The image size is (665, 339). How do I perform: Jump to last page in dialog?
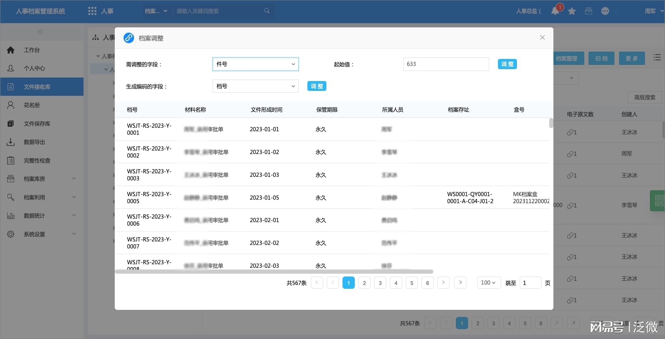[460, 282]
